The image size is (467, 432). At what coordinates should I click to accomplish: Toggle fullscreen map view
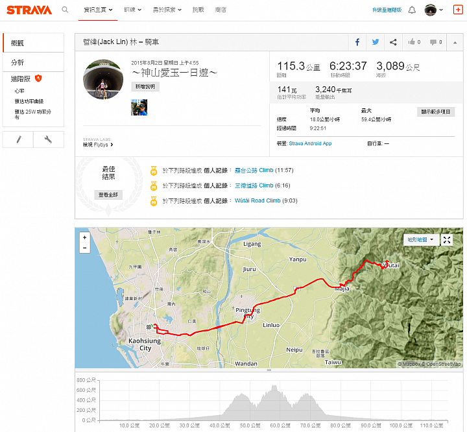(447, 240)
